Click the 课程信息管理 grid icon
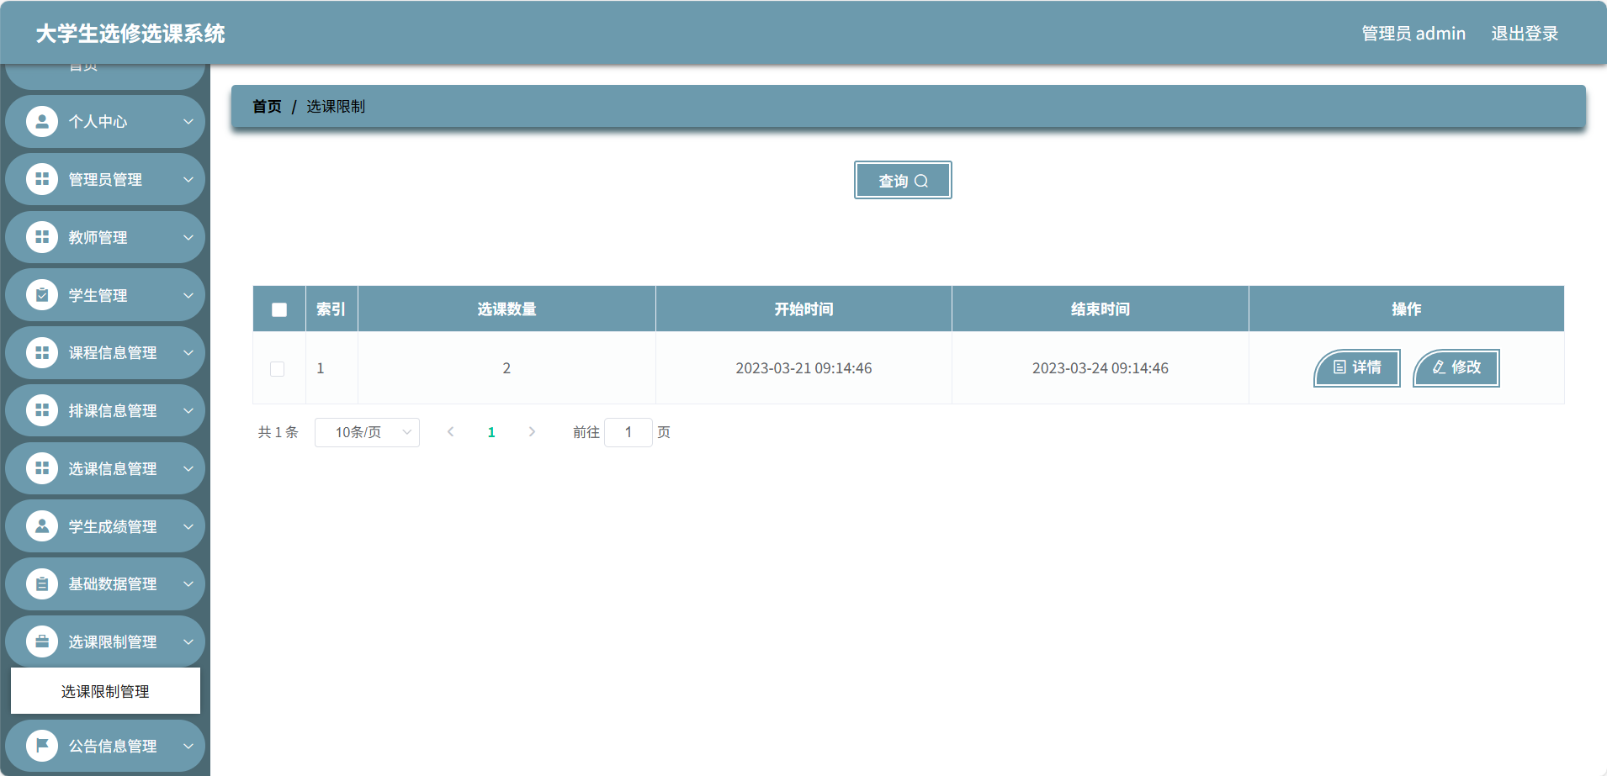This screenshot has height=776, width=1607. tap(42, 352)
